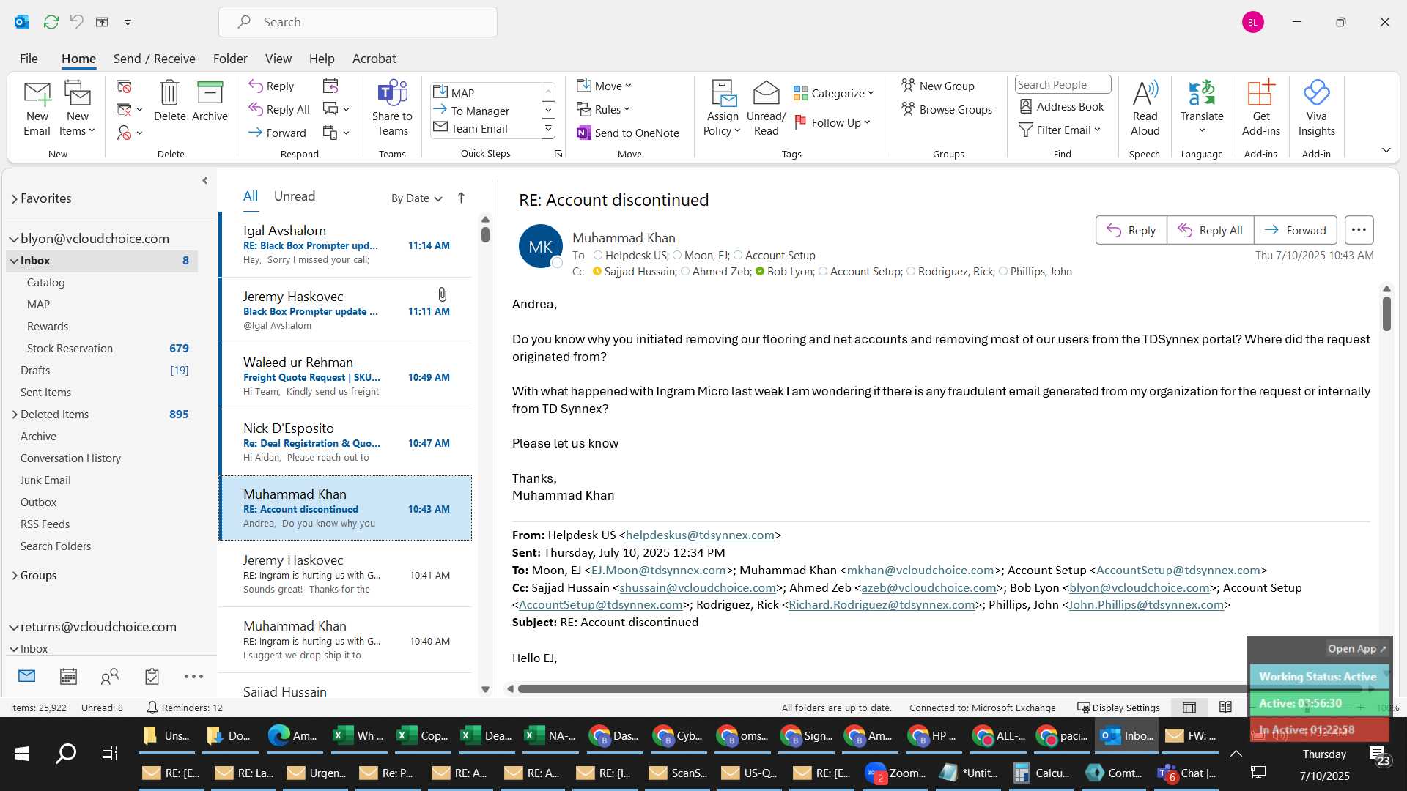Switch to Mail view in navigation bar

coord(26,676)
